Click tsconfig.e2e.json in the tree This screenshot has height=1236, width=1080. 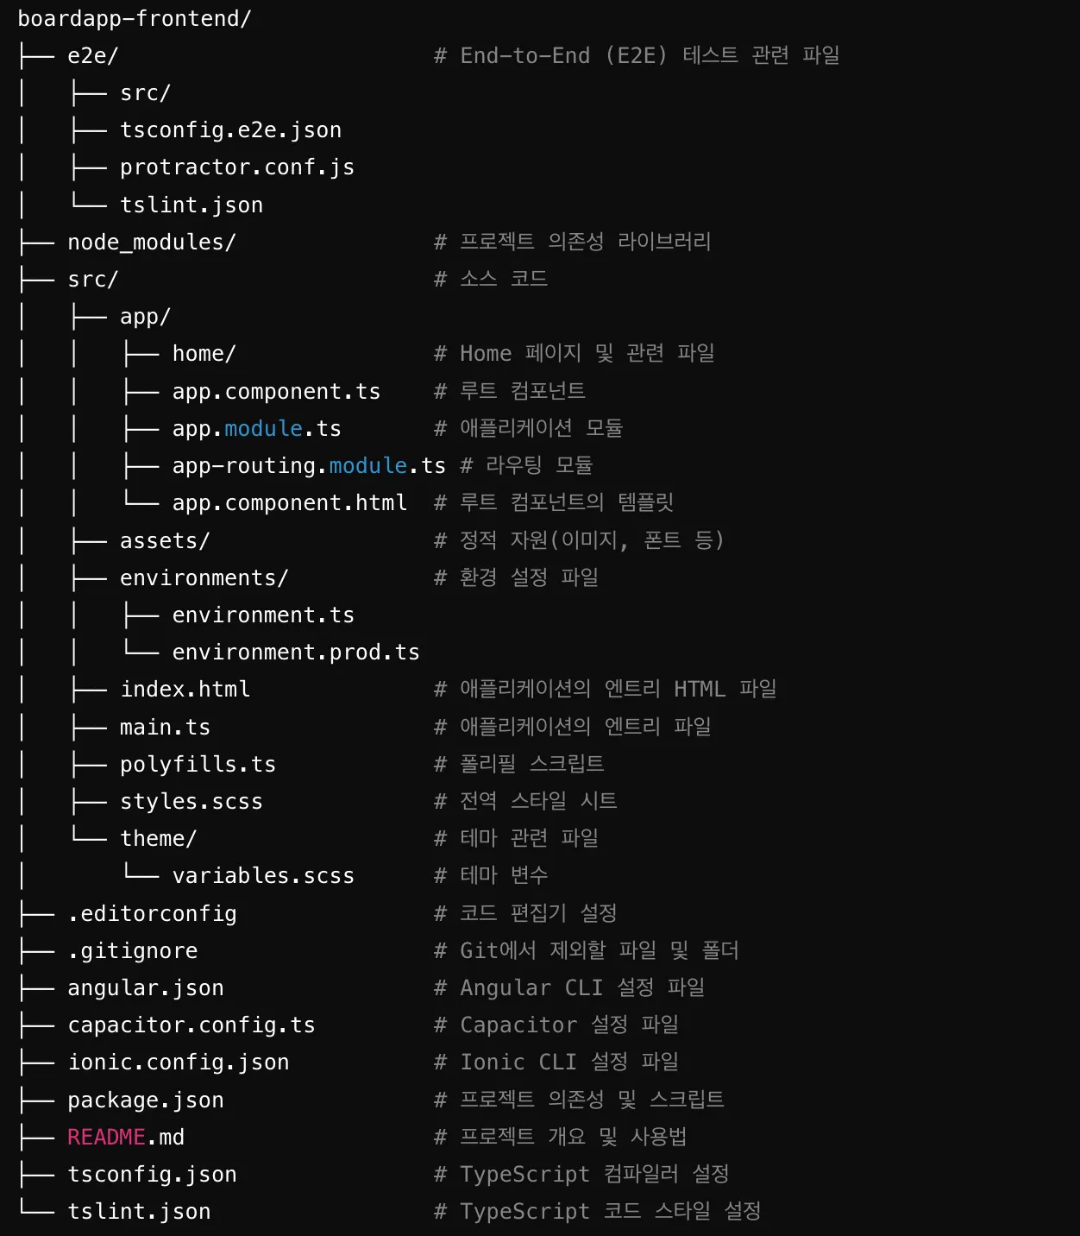point(230,130)
